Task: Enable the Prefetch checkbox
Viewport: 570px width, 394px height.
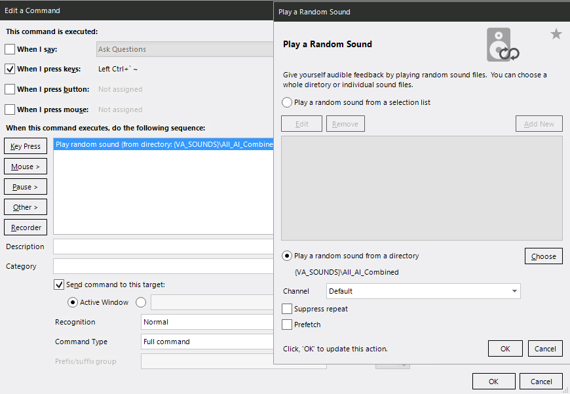Action: [287, 325]
